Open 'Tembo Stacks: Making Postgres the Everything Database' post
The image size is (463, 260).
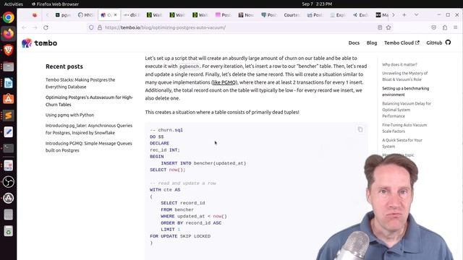pos(80,83)
